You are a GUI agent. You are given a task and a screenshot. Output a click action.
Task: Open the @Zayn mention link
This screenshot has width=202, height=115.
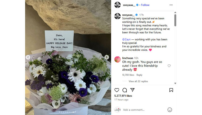click(126, 39)
